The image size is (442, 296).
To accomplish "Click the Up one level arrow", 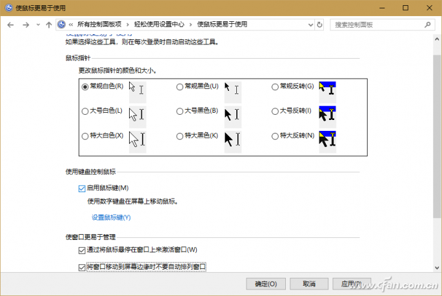I will click(49, 25).
